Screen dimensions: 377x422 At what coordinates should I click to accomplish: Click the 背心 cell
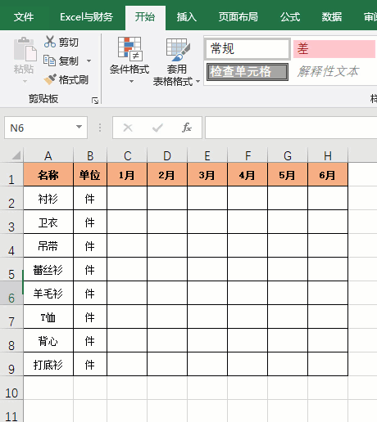pos(48,340)
